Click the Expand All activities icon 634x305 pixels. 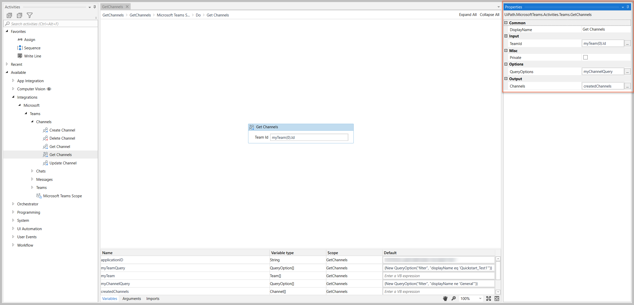[9, 16]
